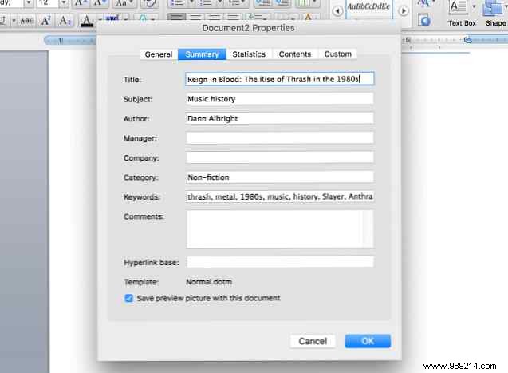The width and height of the screenshot is (508, 373).
Task: Center align the text
Action: click(x=195, y=17)
